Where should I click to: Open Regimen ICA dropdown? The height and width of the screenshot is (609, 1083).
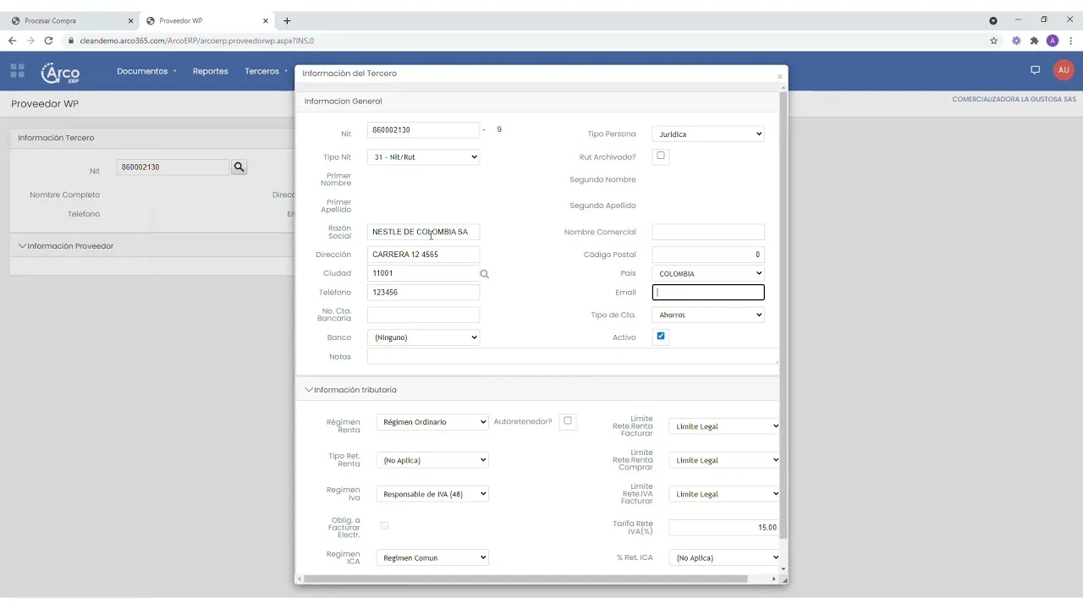pos(432,557)
